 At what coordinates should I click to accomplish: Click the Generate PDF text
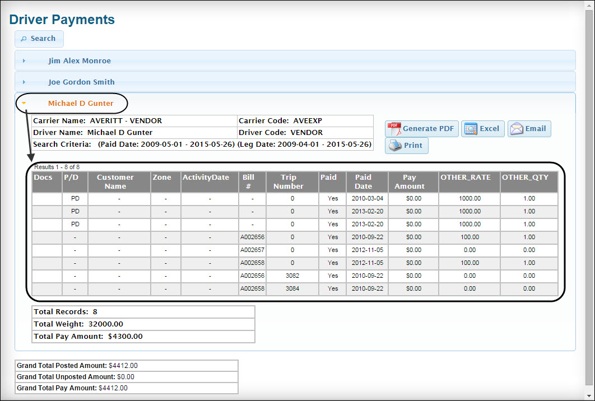point(428,129)
